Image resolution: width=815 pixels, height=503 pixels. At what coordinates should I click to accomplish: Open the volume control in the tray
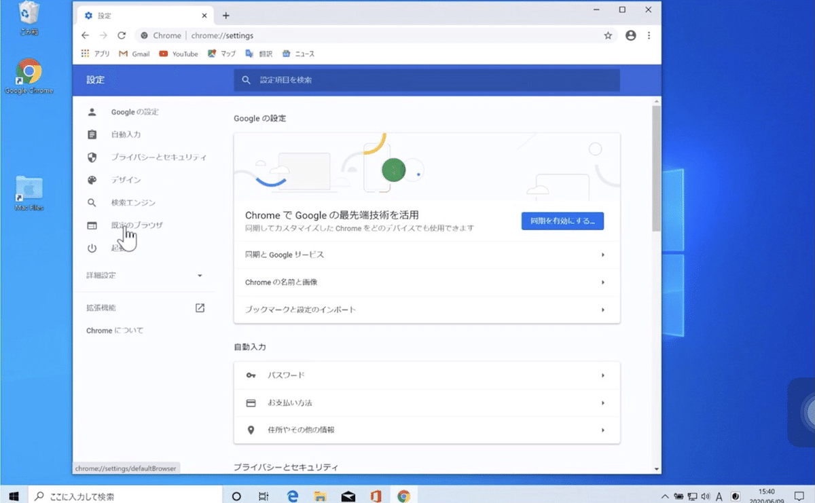pos(706,496)
